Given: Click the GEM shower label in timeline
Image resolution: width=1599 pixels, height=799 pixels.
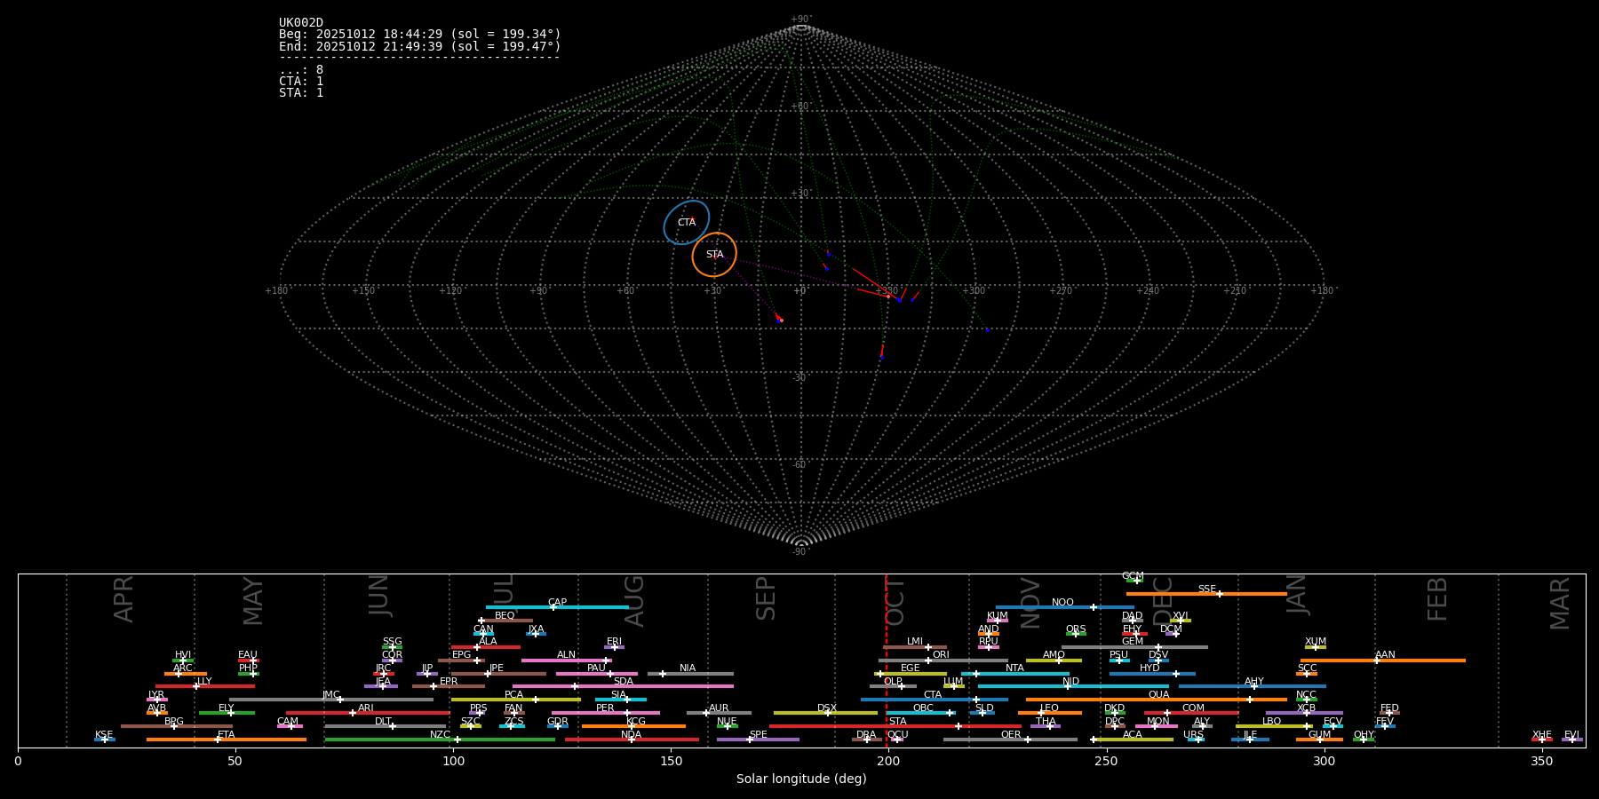Looking at the screenshot, I should click(1133, 642).
